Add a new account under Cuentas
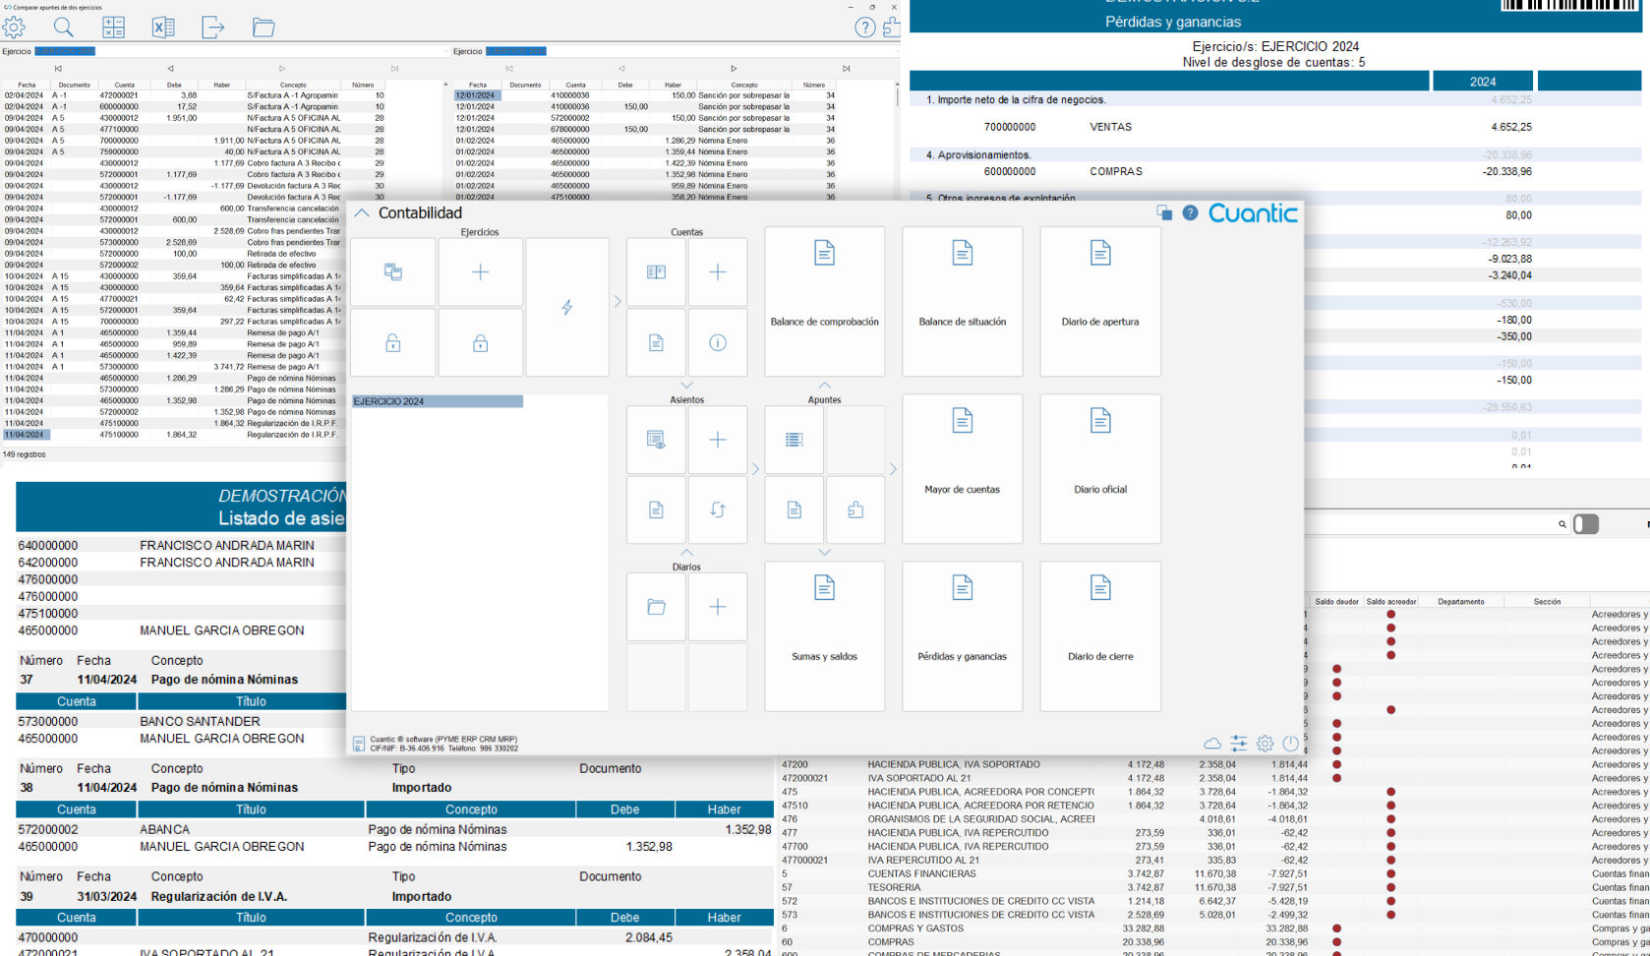The height and width of the screenshot is (956, 1650). pyautogui.click(x=718, y=272)
